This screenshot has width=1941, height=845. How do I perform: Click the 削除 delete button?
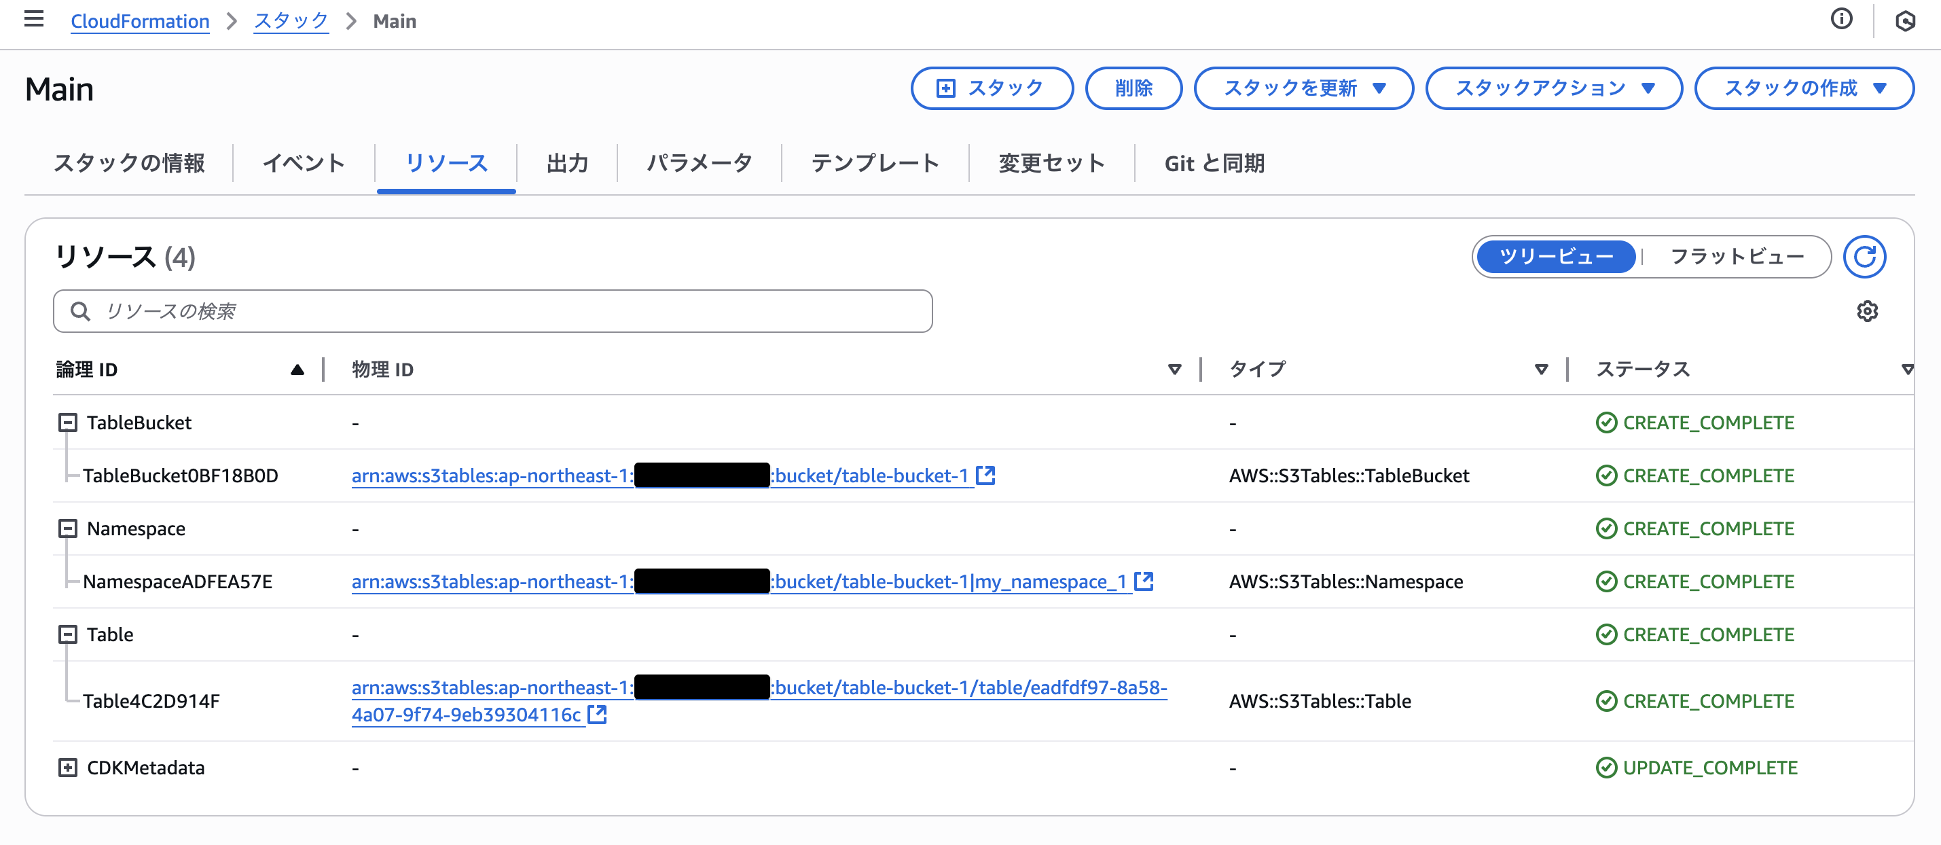click(x=1133, y=88)
